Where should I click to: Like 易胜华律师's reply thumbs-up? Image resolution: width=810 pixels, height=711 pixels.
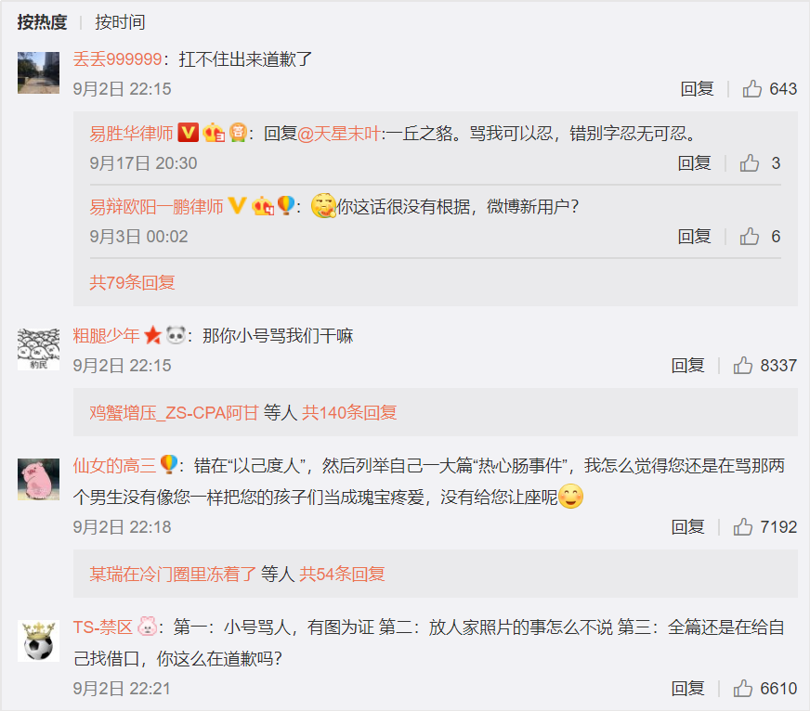point(749,163)
